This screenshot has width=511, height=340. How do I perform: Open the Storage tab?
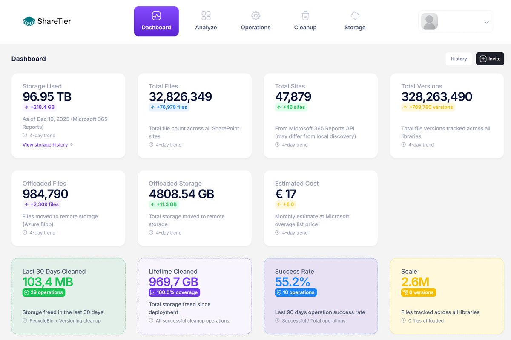click(x=355, y=21)
